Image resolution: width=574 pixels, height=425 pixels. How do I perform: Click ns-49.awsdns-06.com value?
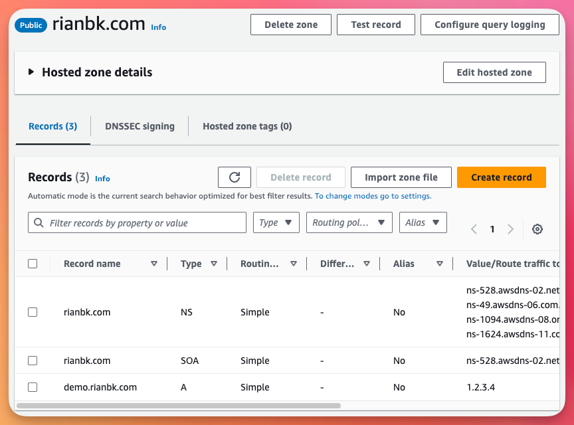(512, 305)
